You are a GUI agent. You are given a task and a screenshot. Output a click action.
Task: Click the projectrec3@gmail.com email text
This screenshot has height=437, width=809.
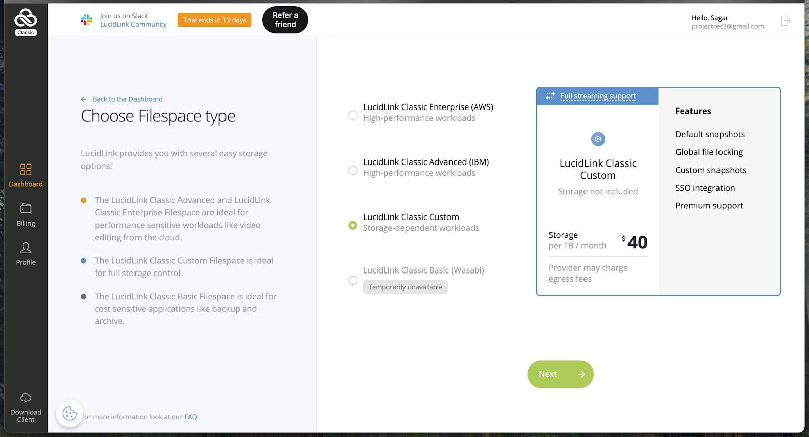coord(728,26)
